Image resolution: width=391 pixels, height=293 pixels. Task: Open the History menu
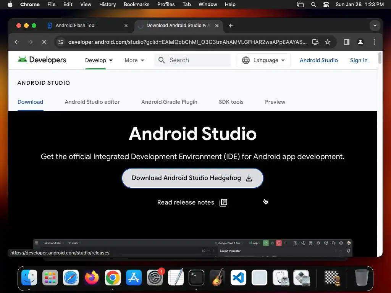click(107, 5)
